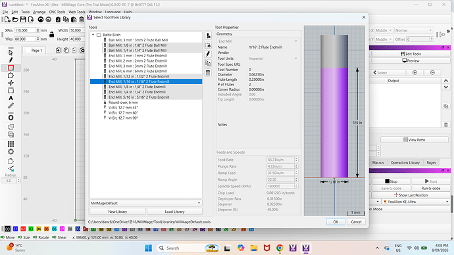Click the trash delete tool icon in dialog

[208, 72]
